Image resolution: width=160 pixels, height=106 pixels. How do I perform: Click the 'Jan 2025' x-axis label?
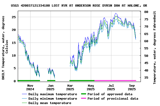tap(50, 88)
